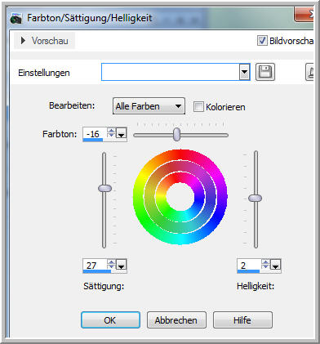Click the OK button
320x344 pixels.
[x=110, y=320]
